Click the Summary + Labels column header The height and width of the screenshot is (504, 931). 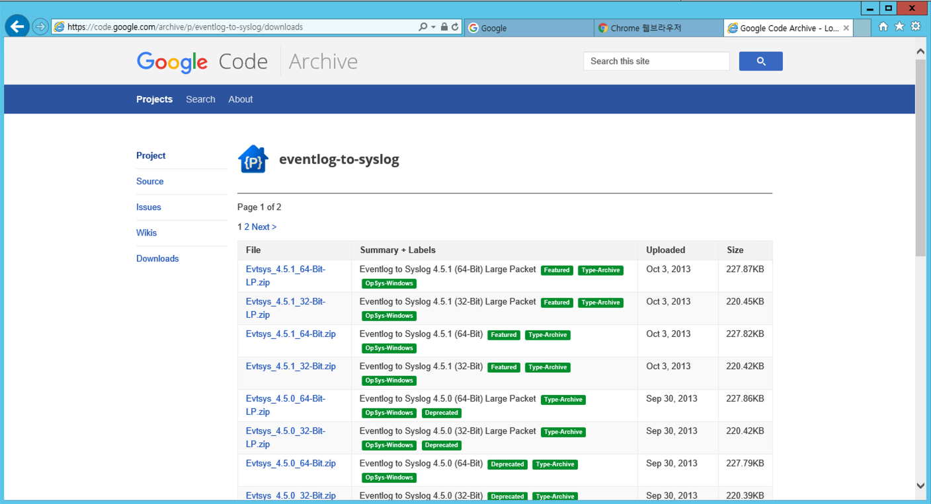pyautogui.click(x=397, y=250)
